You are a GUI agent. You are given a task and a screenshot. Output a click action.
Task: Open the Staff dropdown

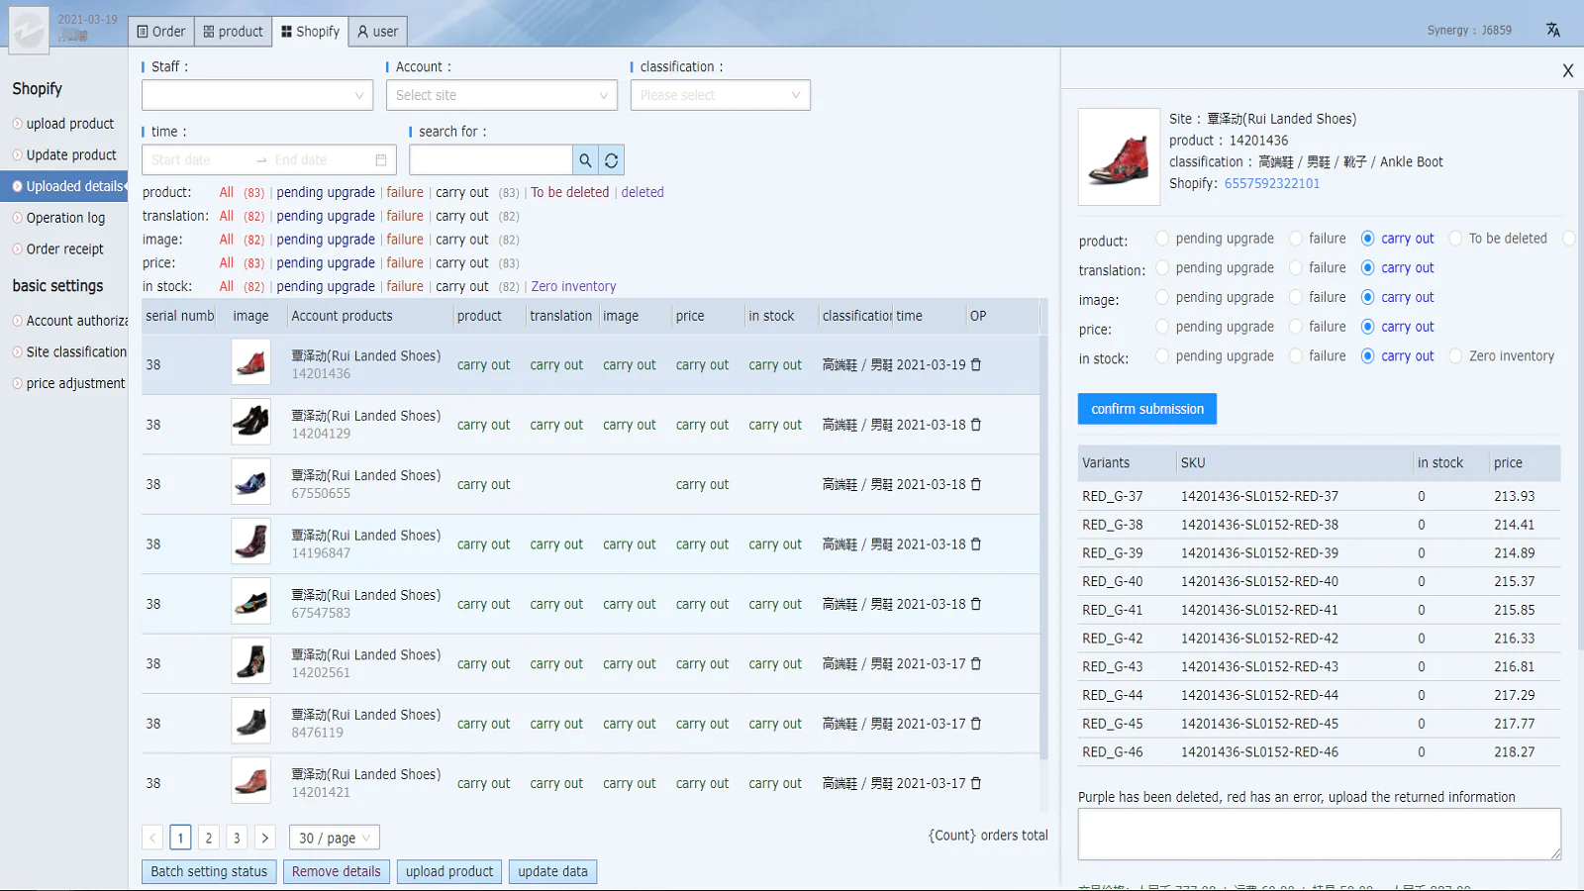[x=257, y=95]
